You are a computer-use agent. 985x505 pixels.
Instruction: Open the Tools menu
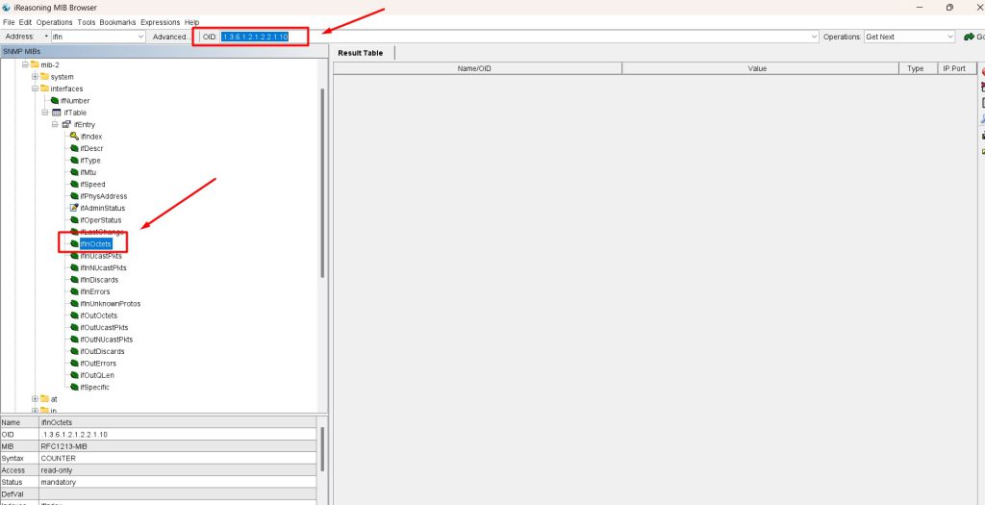coord(87,22)
